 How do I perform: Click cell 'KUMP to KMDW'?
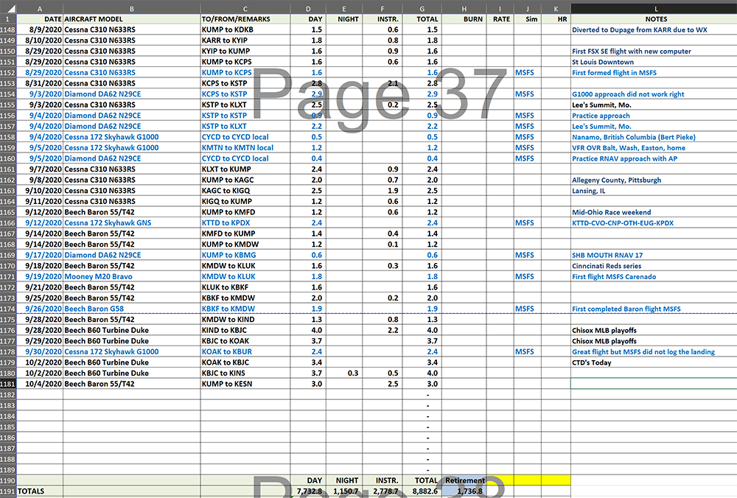245,245
